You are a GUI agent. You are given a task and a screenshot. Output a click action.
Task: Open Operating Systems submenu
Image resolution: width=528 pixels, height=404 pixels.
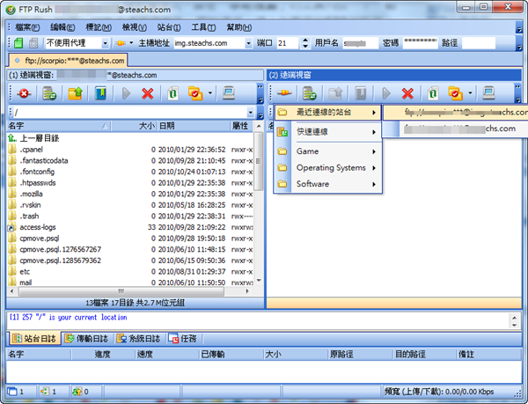pyautogui.click(x=328, y=167)
